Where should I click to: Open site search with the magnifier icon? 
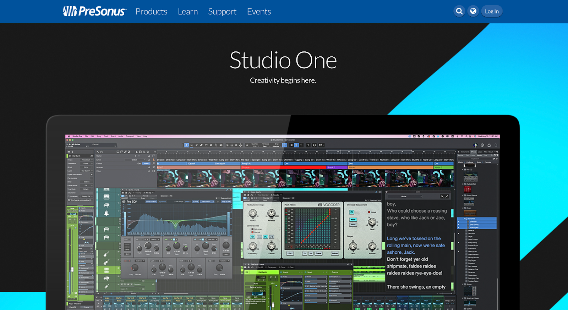(459, 11)
